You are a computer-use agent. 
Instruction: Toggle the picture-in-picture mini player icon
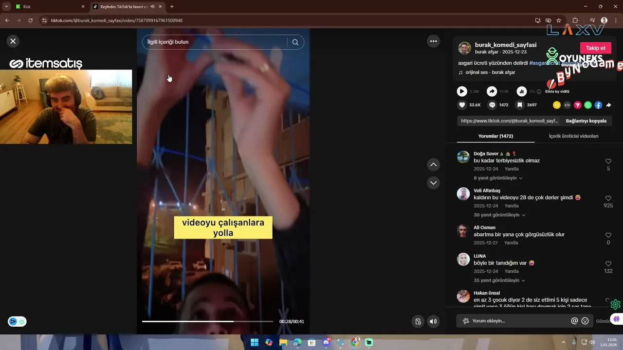418,321
